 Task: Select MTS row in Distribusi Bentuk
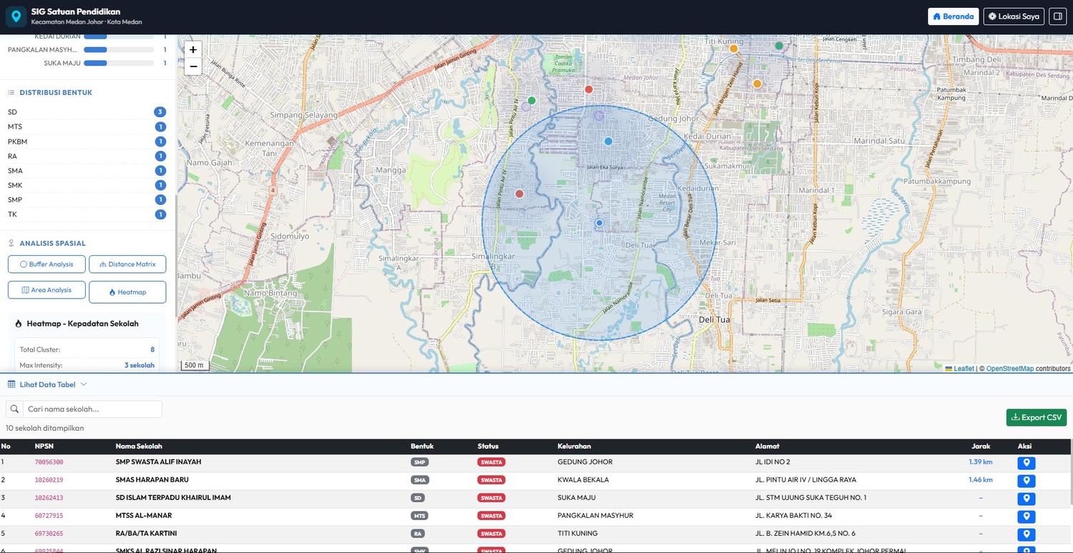pos(87,126)
